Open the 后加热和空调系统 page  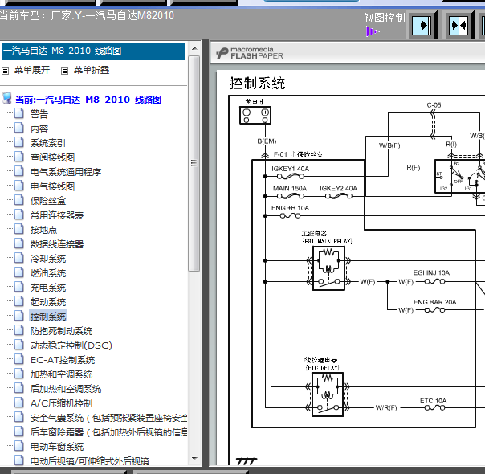[x=66, y=389]
